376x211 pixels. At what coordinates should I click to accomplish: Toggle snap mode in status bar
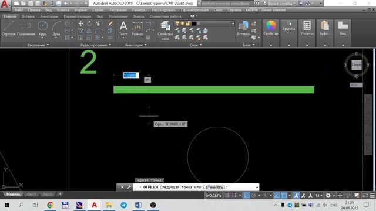234,195
